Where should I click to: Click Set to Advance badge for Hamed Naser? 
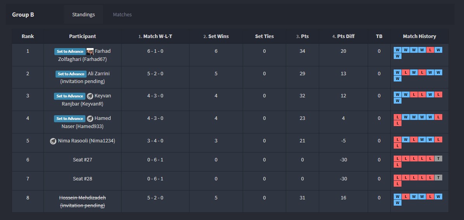point(70,119)
